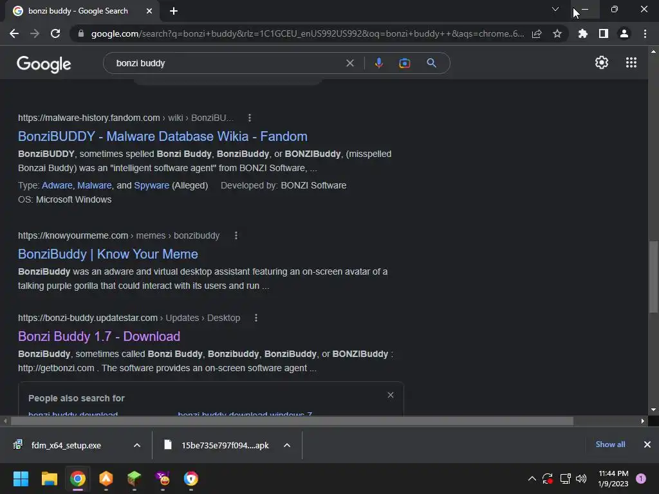
Task: Open the clock showing 11:44 PM
Action: pyautogui.click(x=613, y=479)
